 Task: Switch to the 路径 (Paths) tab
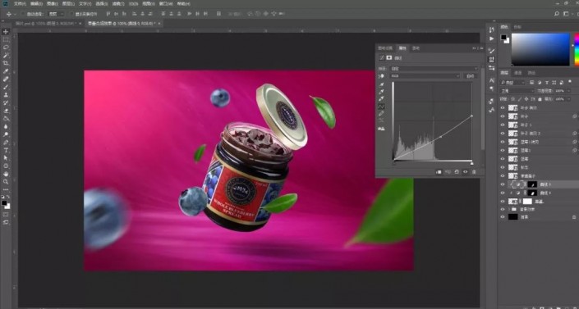pos(531,73)
